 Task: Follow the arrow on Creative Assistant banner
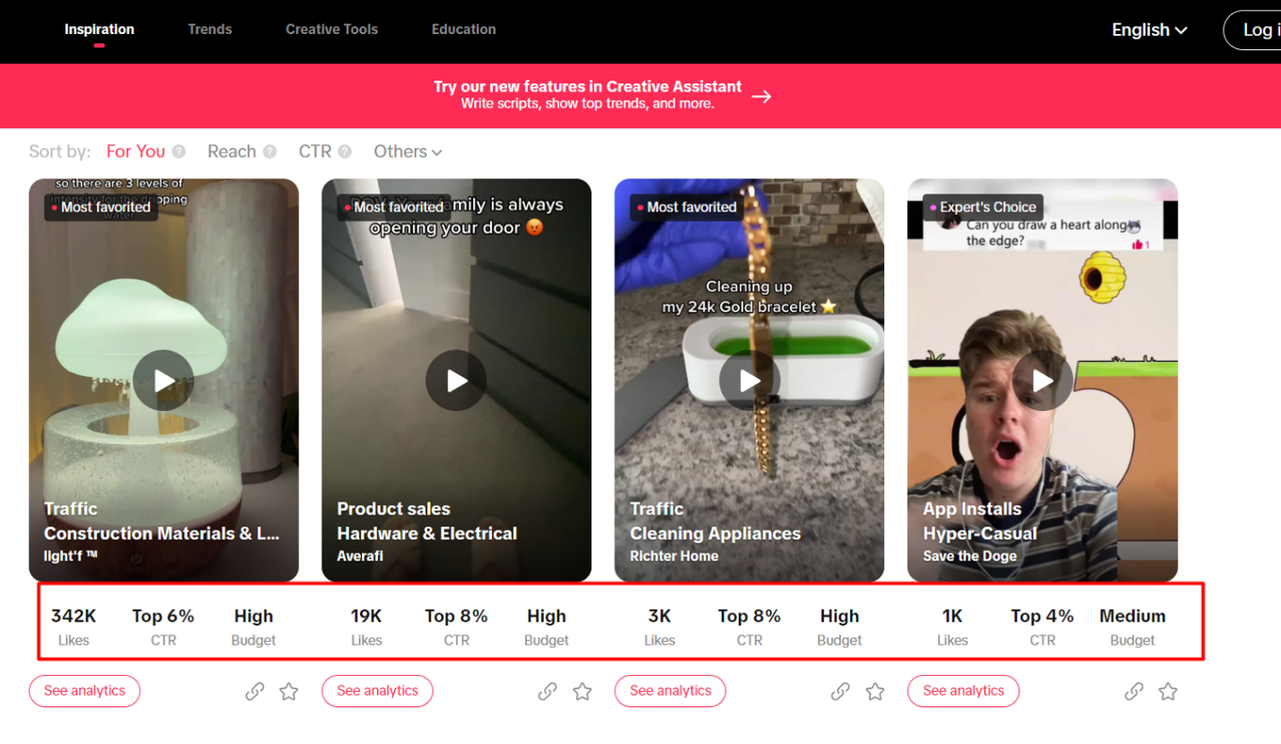[x=761, y=96]
